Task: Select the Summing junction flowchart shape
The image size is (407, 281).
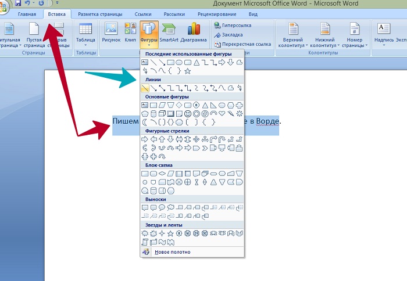Action: [179, 182]
